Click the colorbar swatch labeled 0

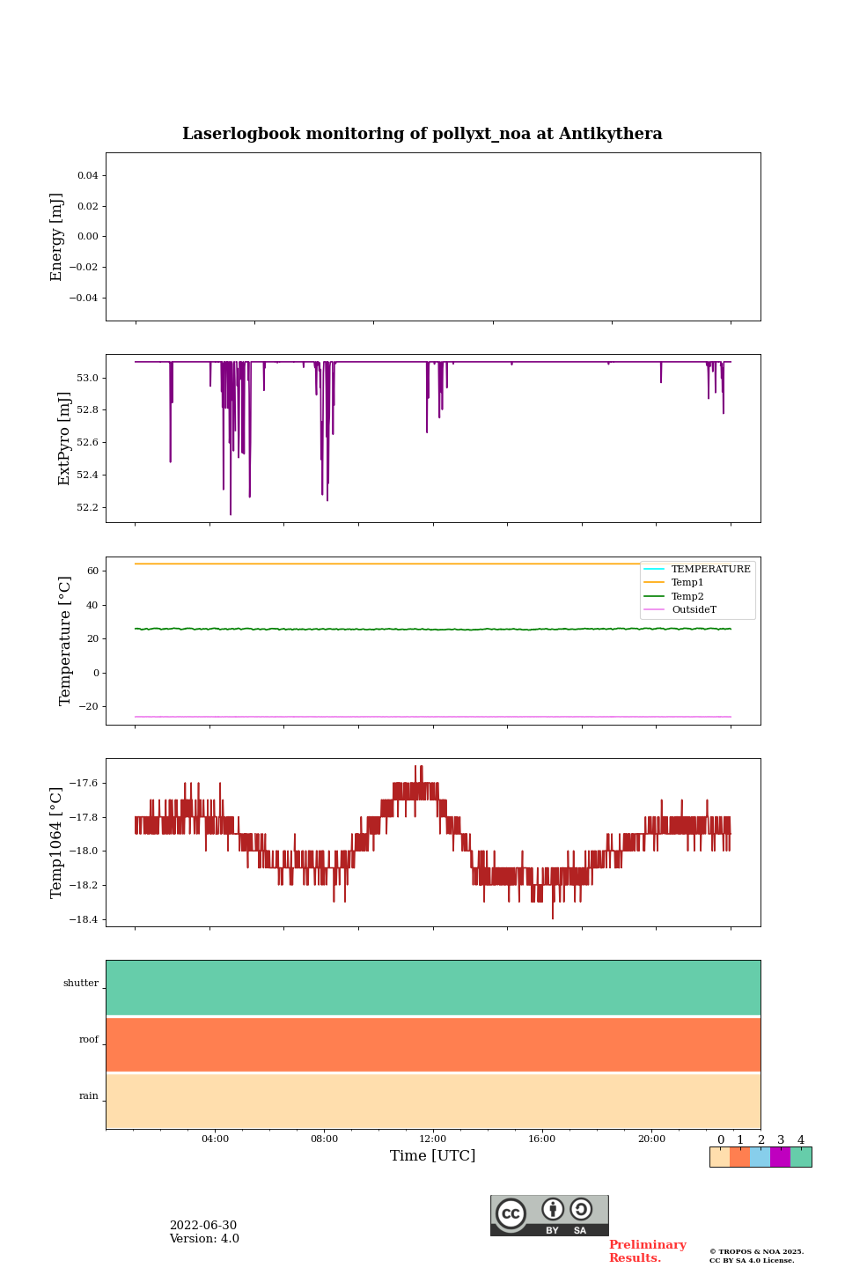tap(720, 1157)
